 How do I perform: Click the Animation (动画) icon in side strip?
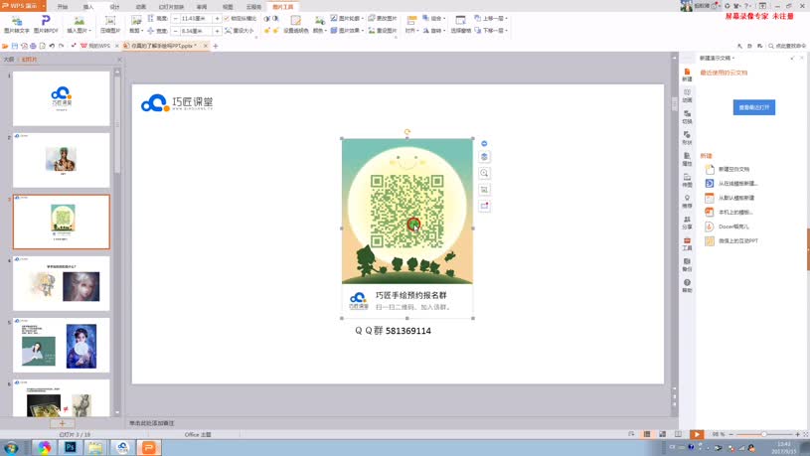click(x=687, y=96)
